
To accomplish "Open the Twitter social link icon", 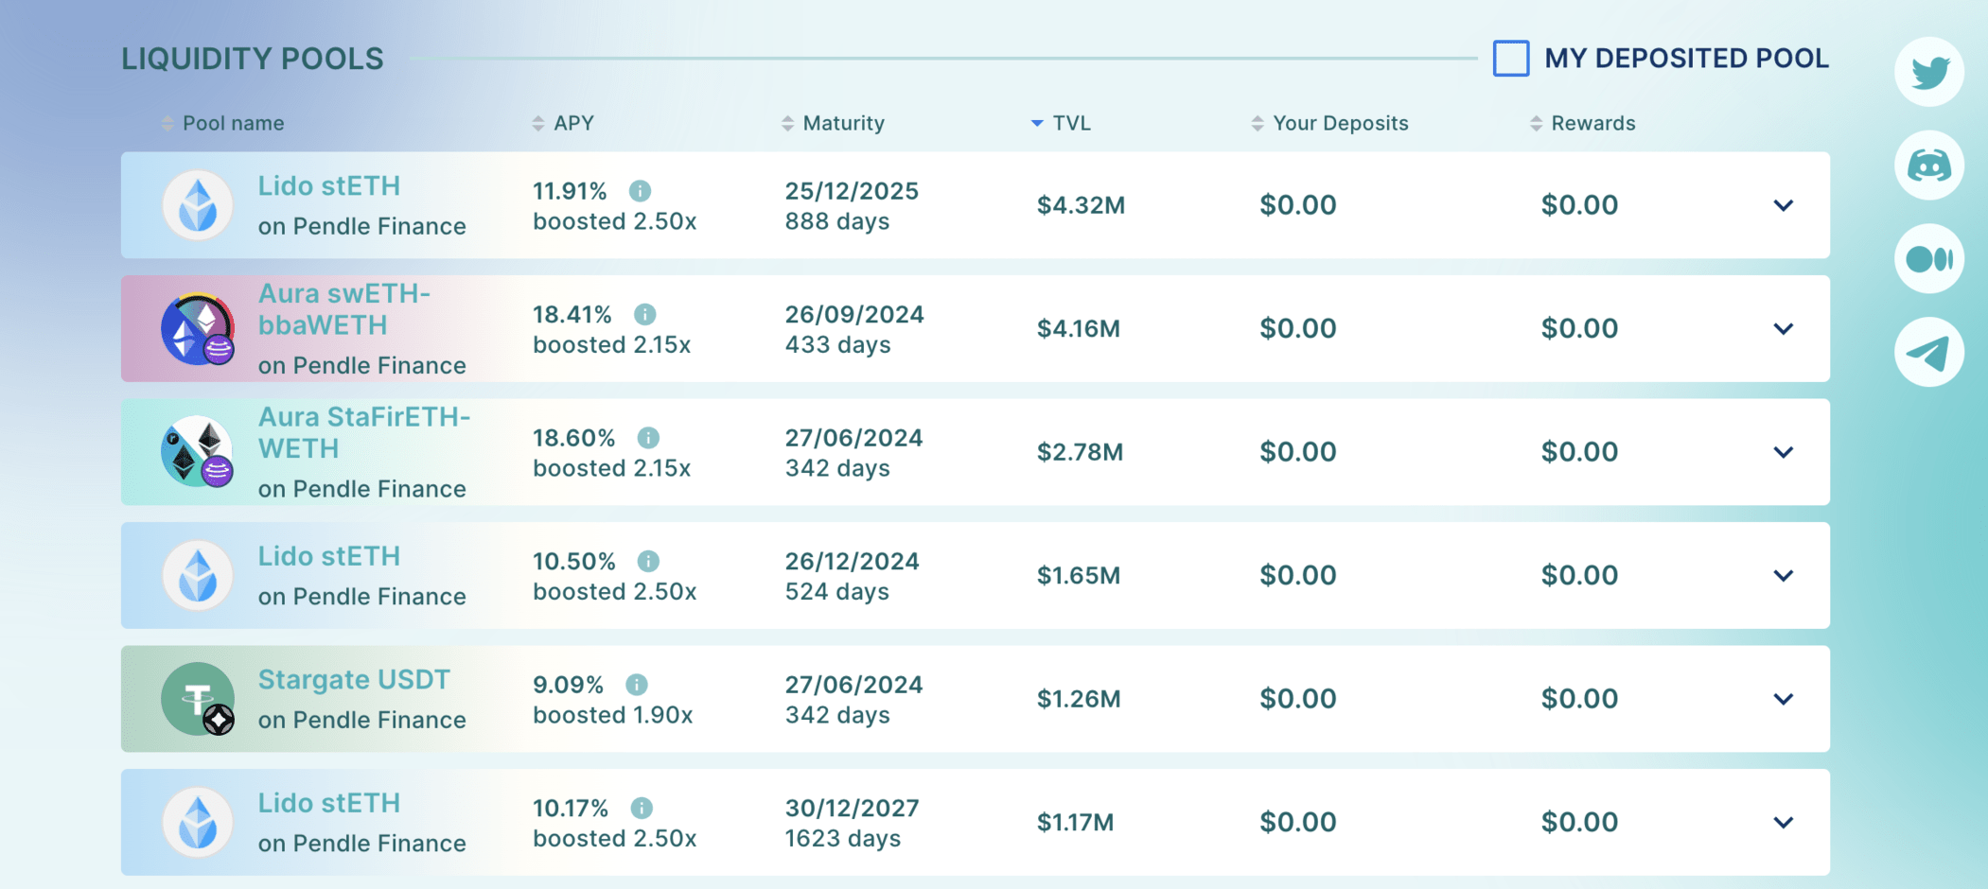I will click(1929, 72).
